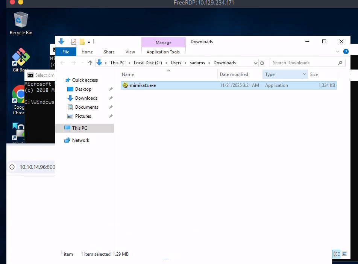Click the Downloads icon in the address bar
Screen dimensions: 358x264
(x=99, y=62)
